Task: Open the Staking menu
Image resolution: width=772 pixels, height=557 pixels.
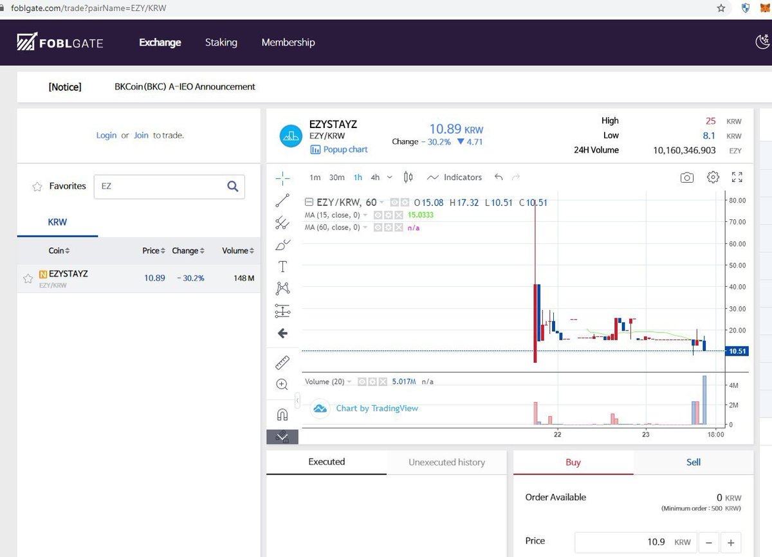Action: [x=221, y=42]
